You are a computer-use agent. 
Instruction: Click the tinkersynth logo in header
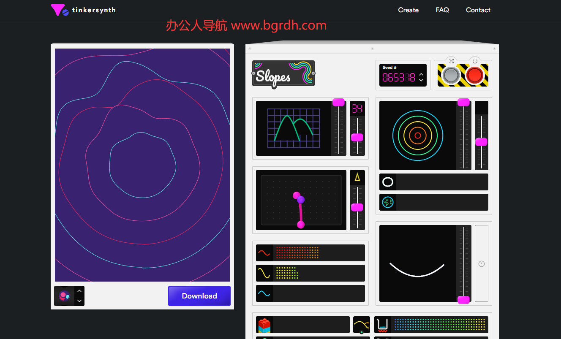pos(83,10)
